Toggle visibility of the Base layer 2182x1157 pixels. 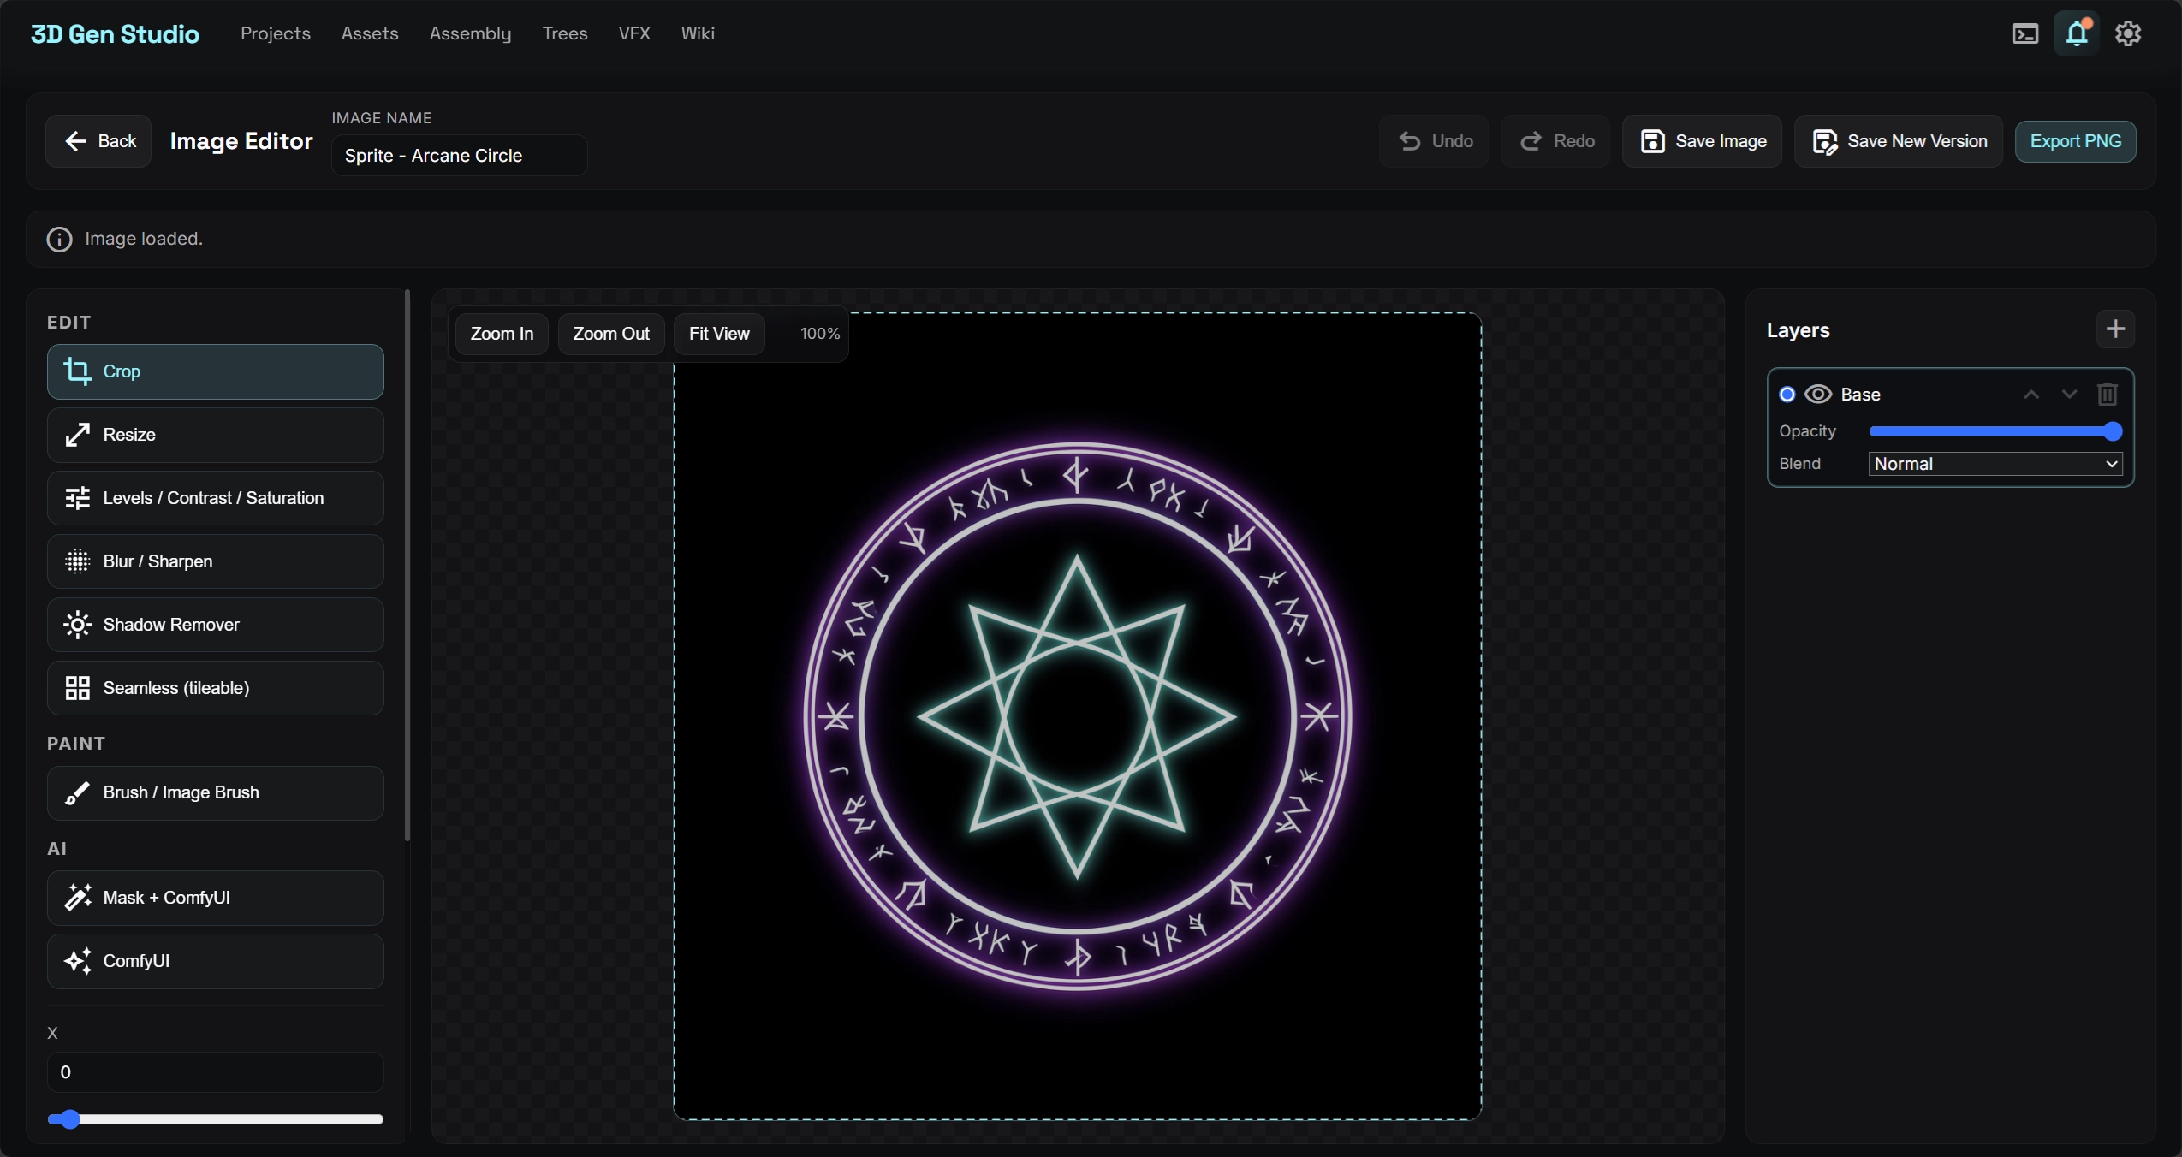tap(1818, 395)
